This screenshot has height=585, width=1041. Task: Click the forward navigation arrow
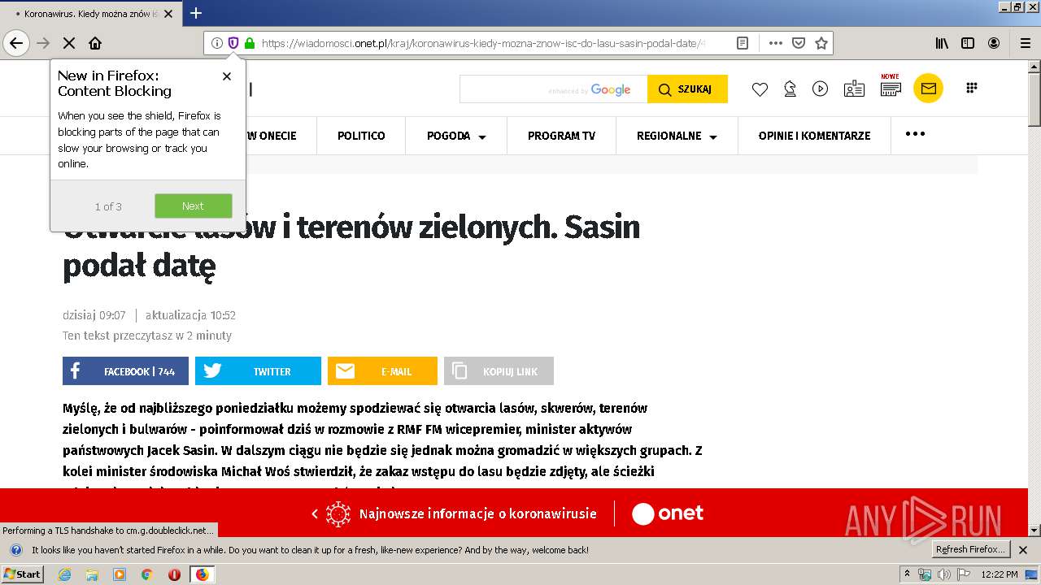[x=44, y=43]
